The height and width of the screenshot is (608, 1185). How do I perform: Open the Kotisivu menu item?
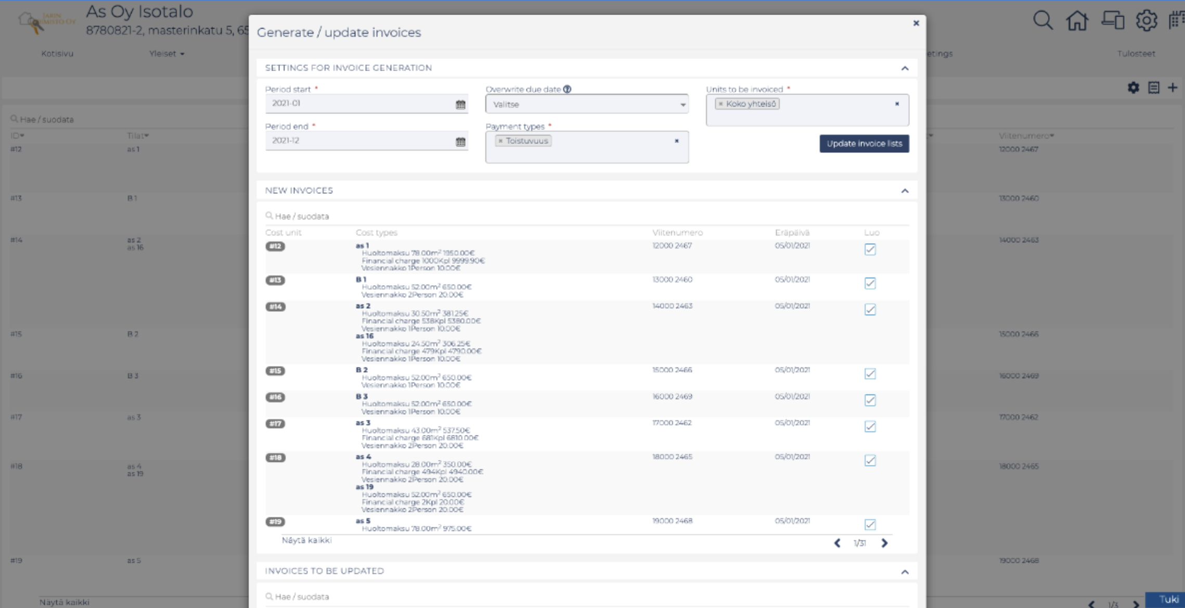[x=57, y=54]
